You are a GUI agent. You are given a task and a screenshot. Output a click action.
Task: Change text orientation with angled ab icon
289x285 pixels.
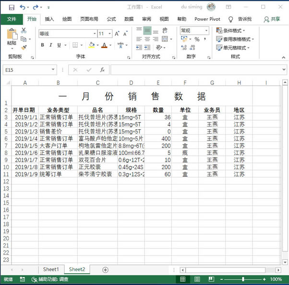pos(159,48)
